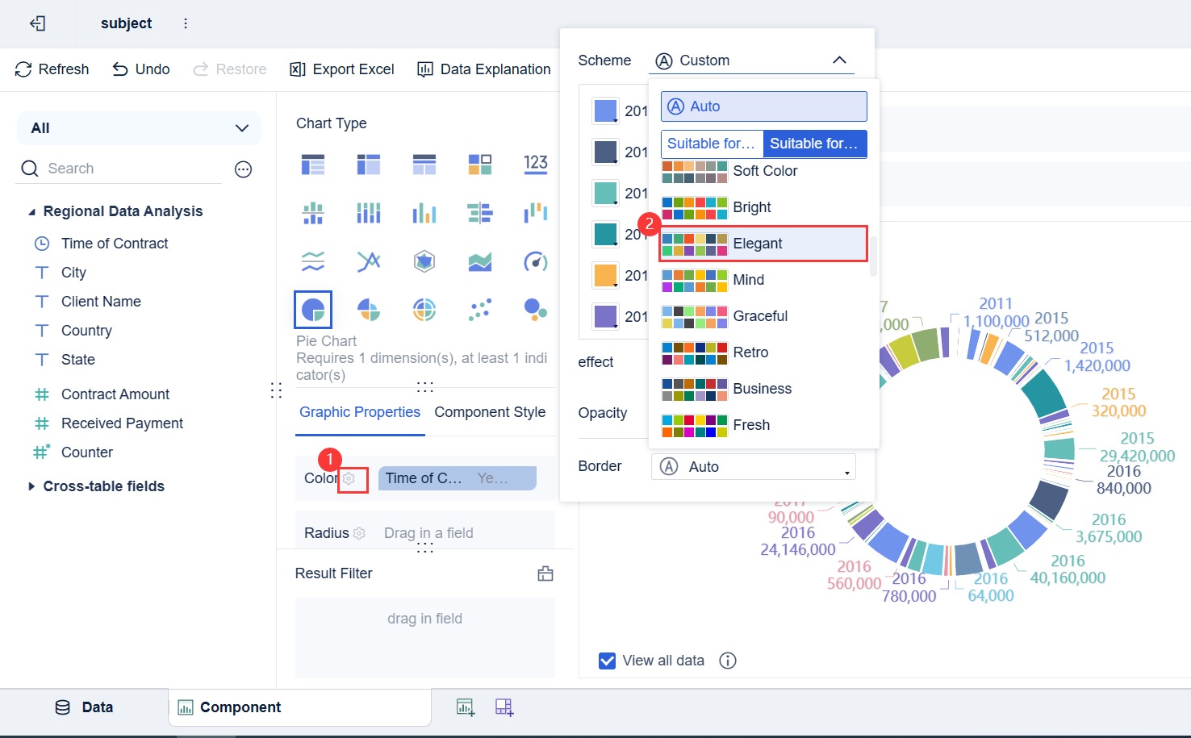Choose the gauge chart type icon

[536, 261]
